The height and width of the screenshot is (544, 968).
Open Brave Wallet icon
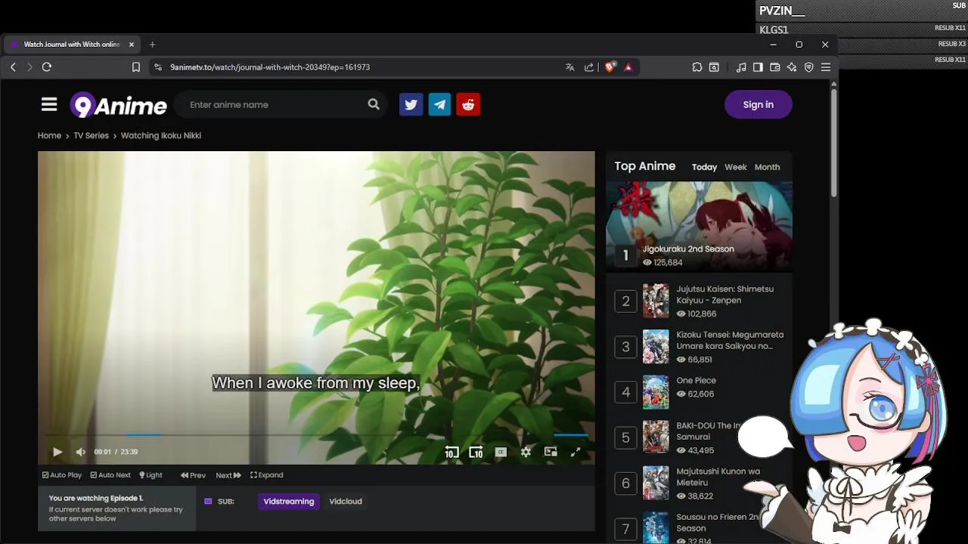pyautogui.click(x=775, y=67)
